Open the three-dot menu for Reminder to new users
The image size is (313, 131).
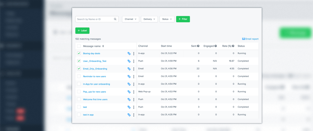point(134,76)
